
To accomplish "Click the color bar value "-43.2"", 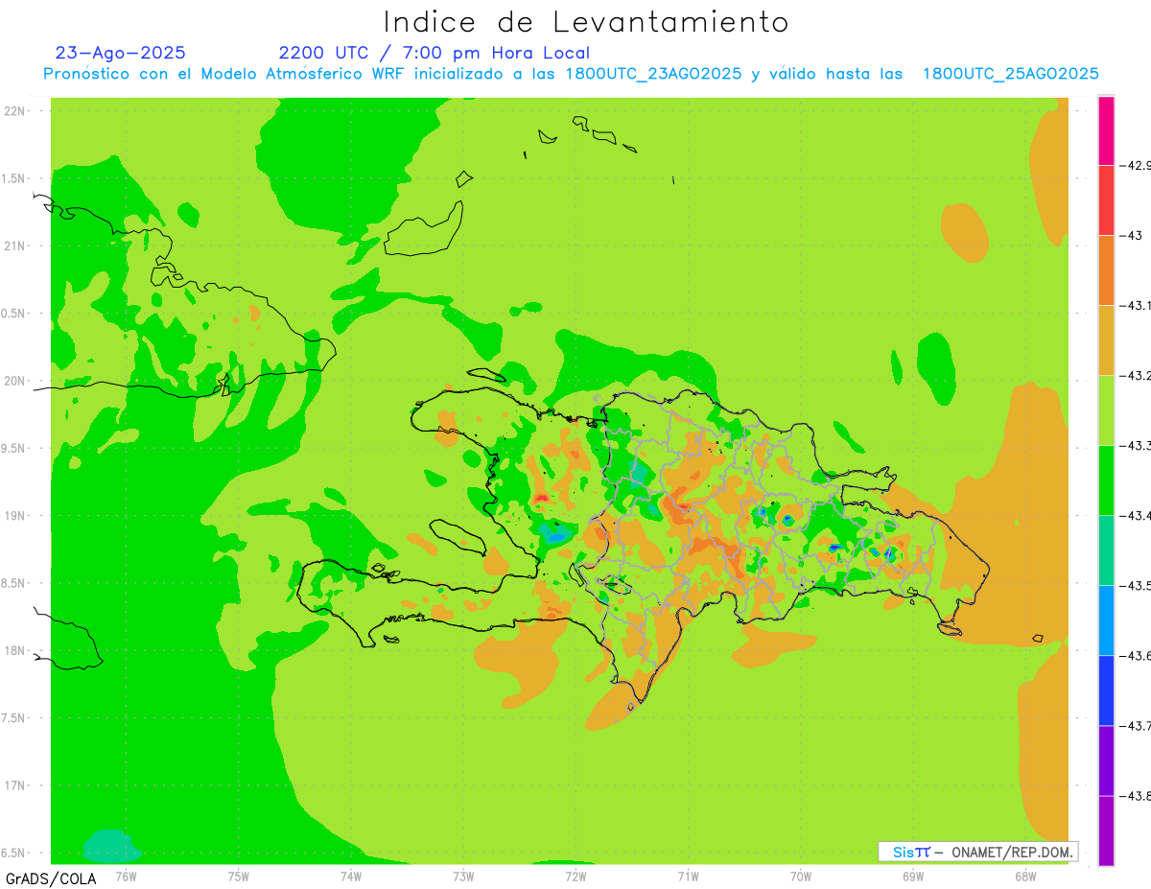I will point(1137,375).
